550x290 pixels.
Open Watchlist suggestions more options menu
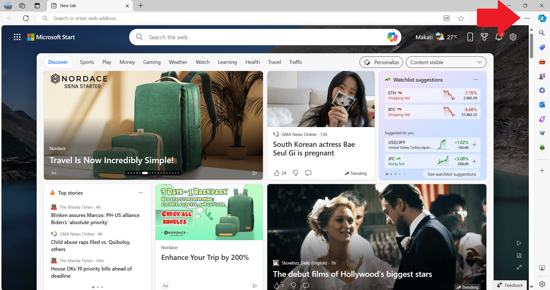pos(476,80)
